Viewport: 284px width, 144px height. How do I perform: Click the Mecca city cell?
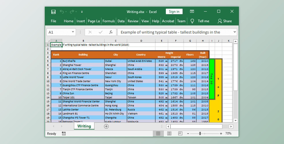116,69
